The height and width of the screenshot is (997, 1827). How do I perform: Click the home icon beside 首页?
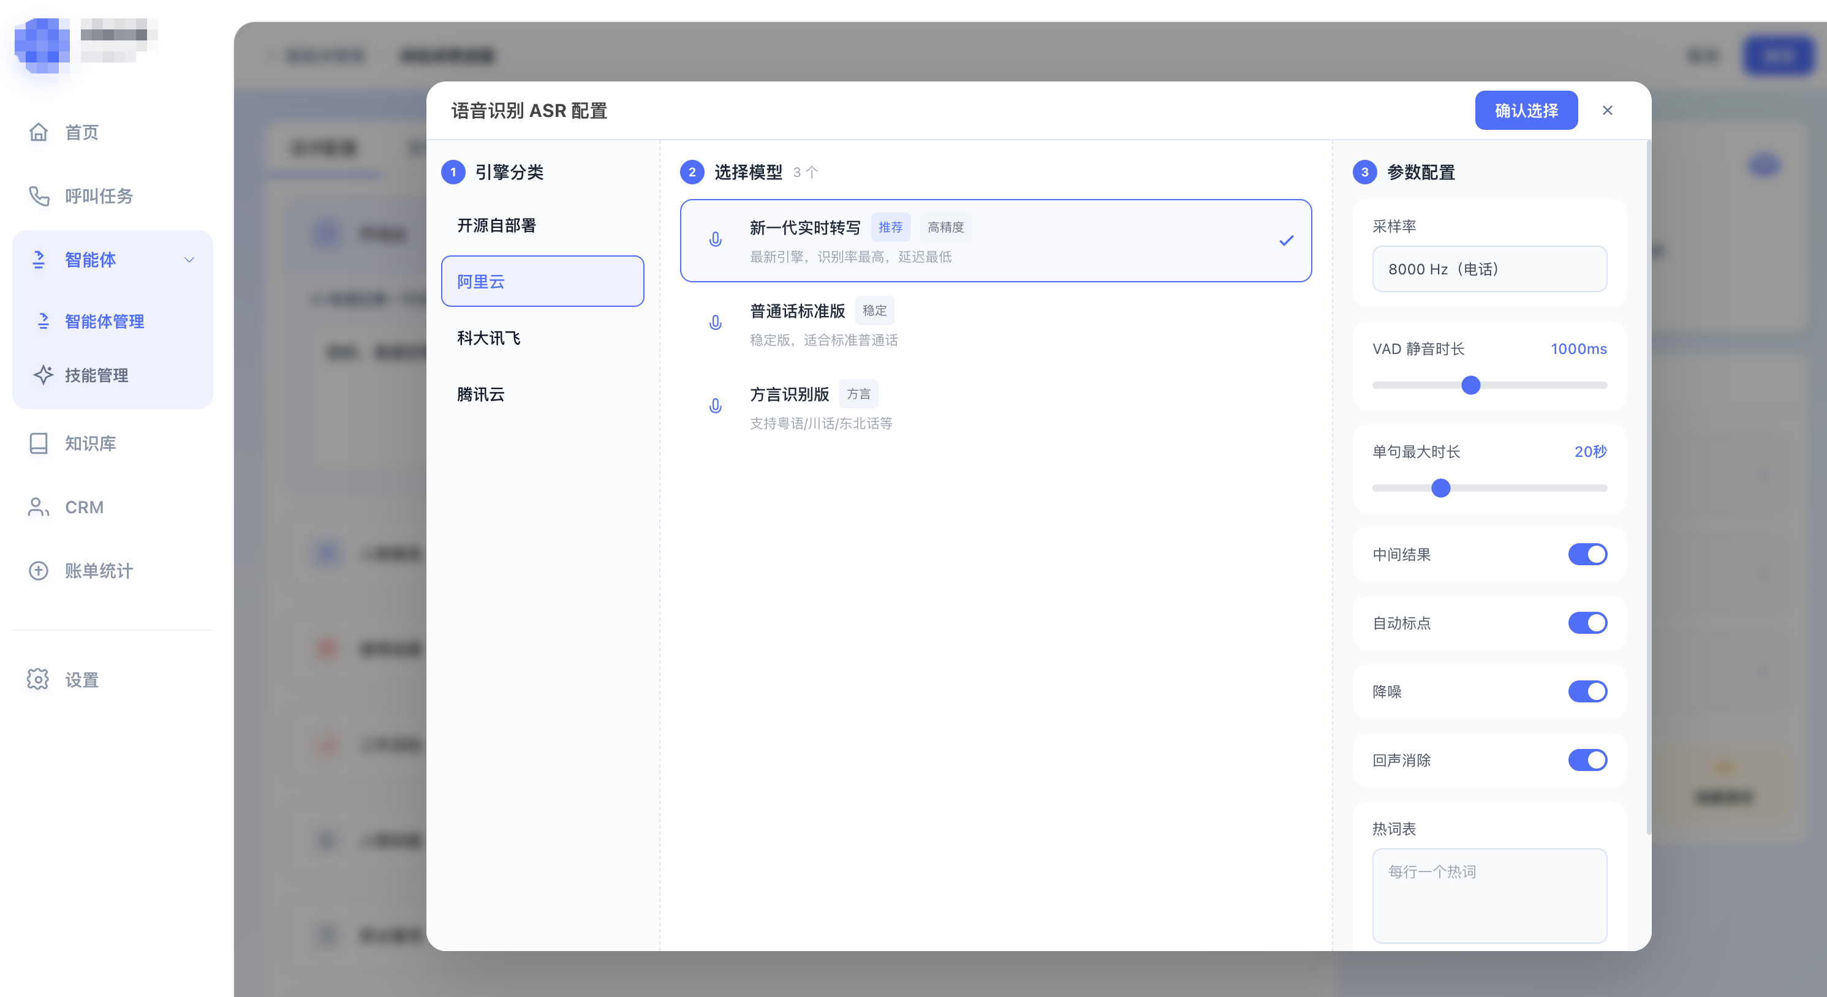tap(39, 132)
